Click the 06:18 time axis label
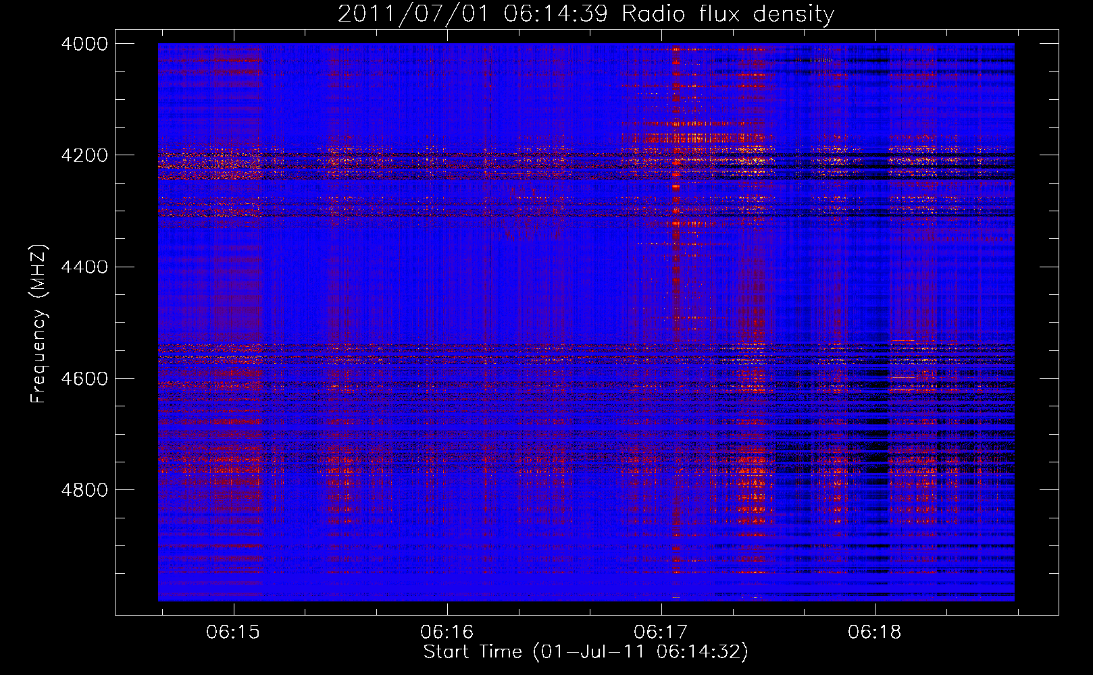The width and height of the screenshot is (1093, 675). click(875, 632)
